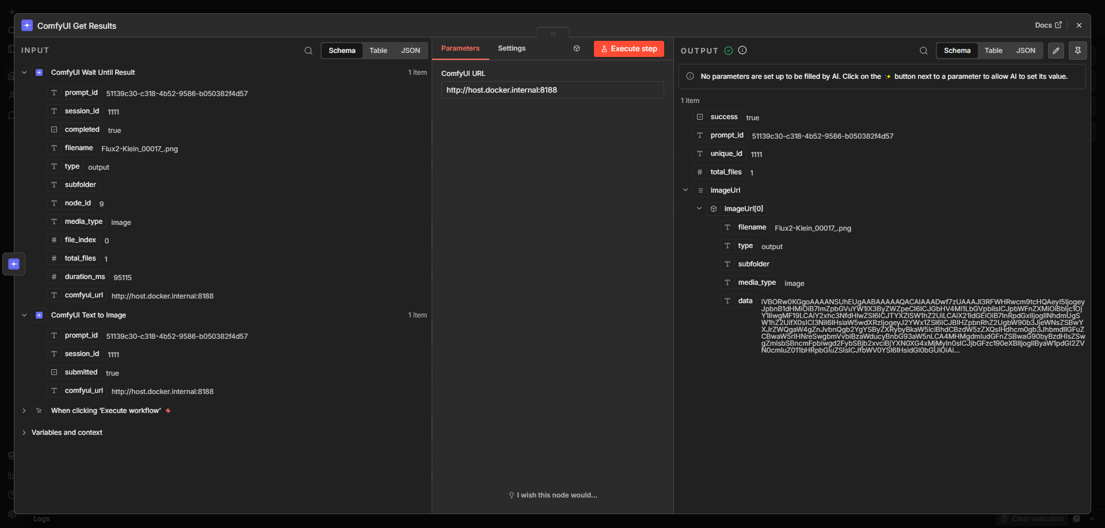Search the OUTPUT panel data
This screenshot has width=1105, height=528.
tap(924, 51)
